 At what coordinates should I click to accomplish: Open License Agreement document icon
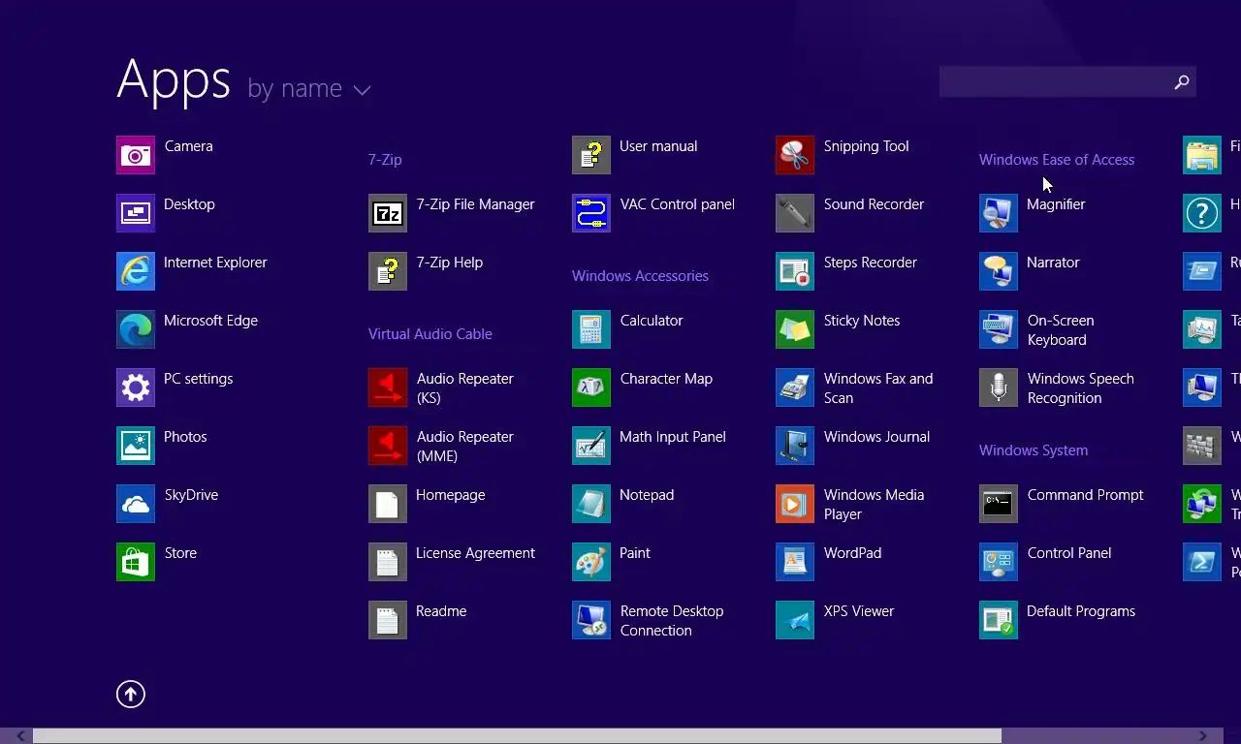point(388,562)
